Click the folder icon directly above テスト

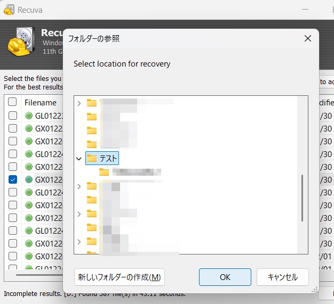click(92, 144)
